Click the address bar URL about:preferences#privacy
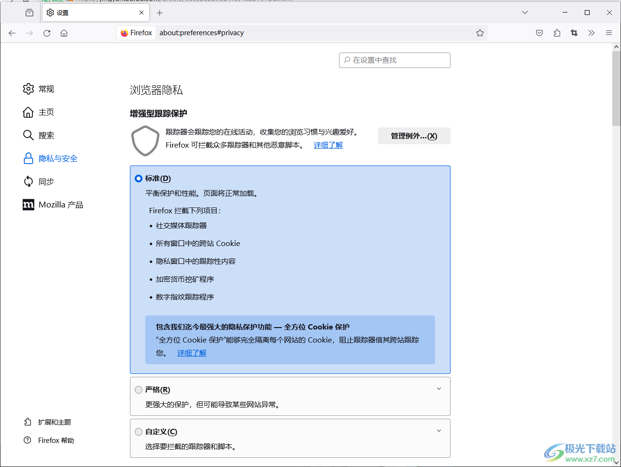 201,33
